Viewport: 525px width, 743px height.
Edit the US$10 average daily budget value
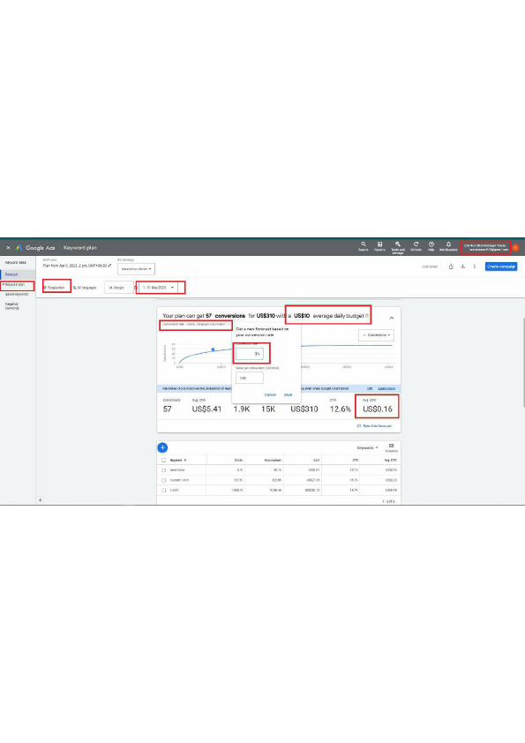tap(302, 316)
